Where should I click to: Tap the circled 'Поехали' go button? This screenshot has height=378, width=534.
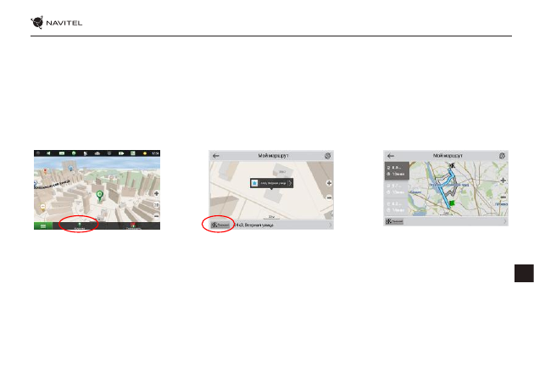tap(220, 225)
